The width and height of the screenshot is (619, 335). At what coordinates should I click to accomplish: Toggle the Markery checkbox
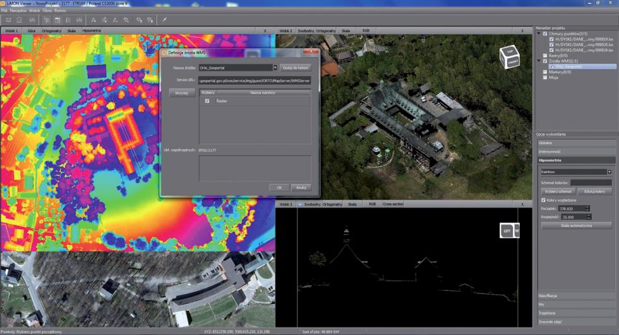coord(545,72)
